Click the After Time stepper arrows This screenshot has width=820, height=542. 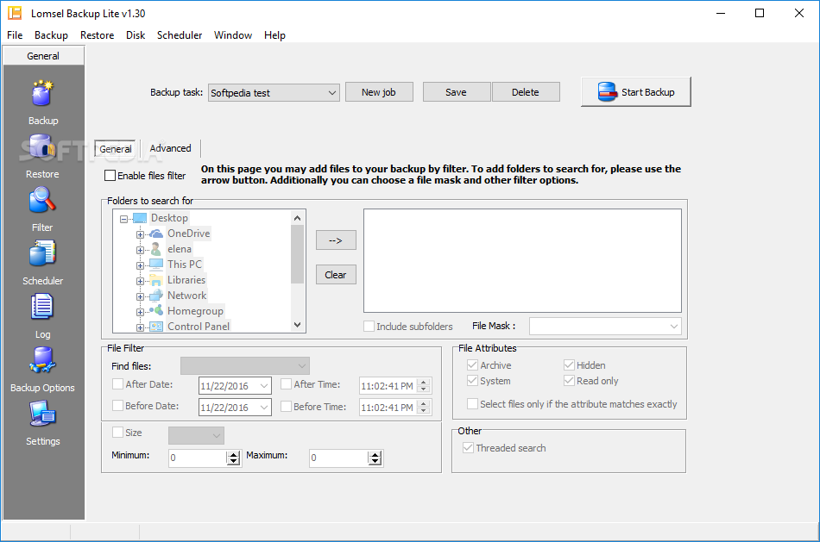[x=425, y=386]
